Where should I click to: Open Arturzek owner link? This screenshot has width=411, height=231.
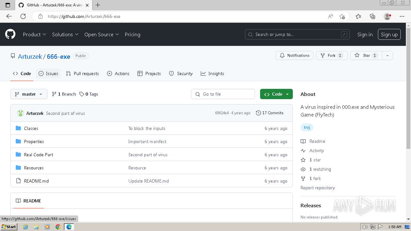coord(30,56)
